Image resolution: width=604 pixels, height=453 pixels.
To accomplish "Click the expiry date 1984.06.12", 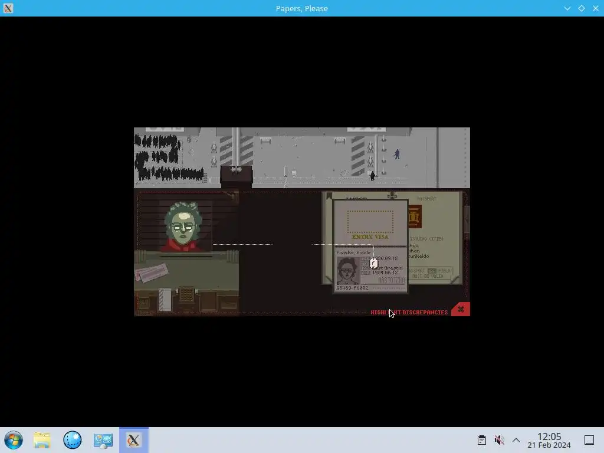I will (x=385, y=273).
